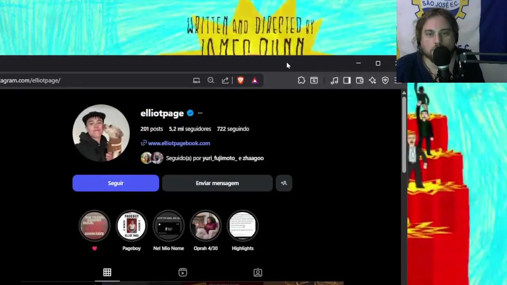Open the Highlights story circle
The image size is (507, 285).
(x=243, y=226)
